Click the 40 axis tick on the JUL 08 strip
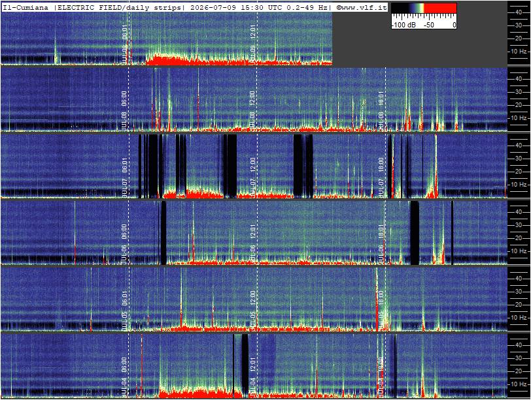The height and width of the screenshot is (400, 531). [x=519, y=79]
